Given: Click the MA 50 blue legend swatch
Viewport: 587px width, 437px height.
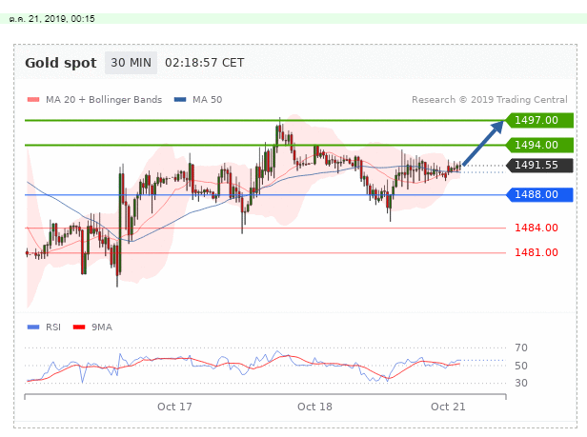Looking at the screenshot, I should [x=180, y=100].
